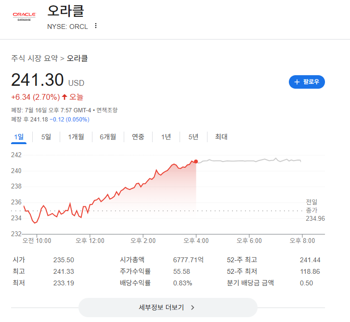Image resolution: width=350 pixels, height=322 pixels.
Task: Switch to the 1년 chart range tab
Action: pos(166,137)
